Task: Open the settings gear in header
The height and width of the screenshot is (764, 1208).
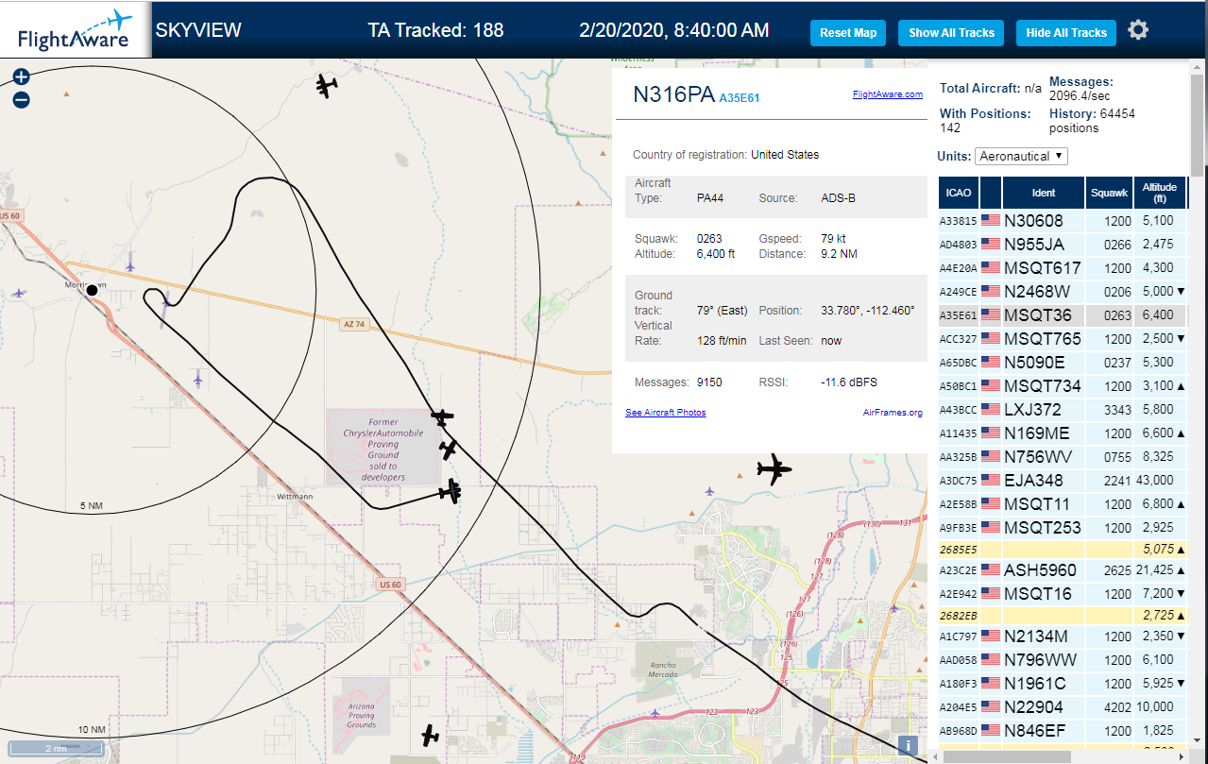Action: coord(1138,30)
